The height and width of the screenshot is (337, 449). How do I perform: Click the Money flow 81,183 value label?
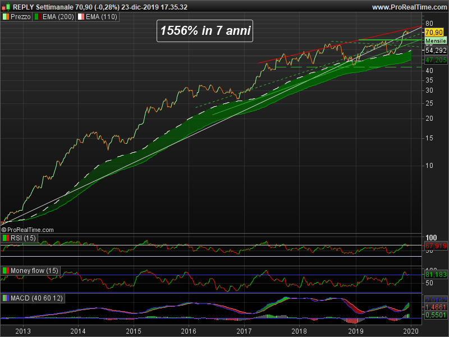coord(436,275)
